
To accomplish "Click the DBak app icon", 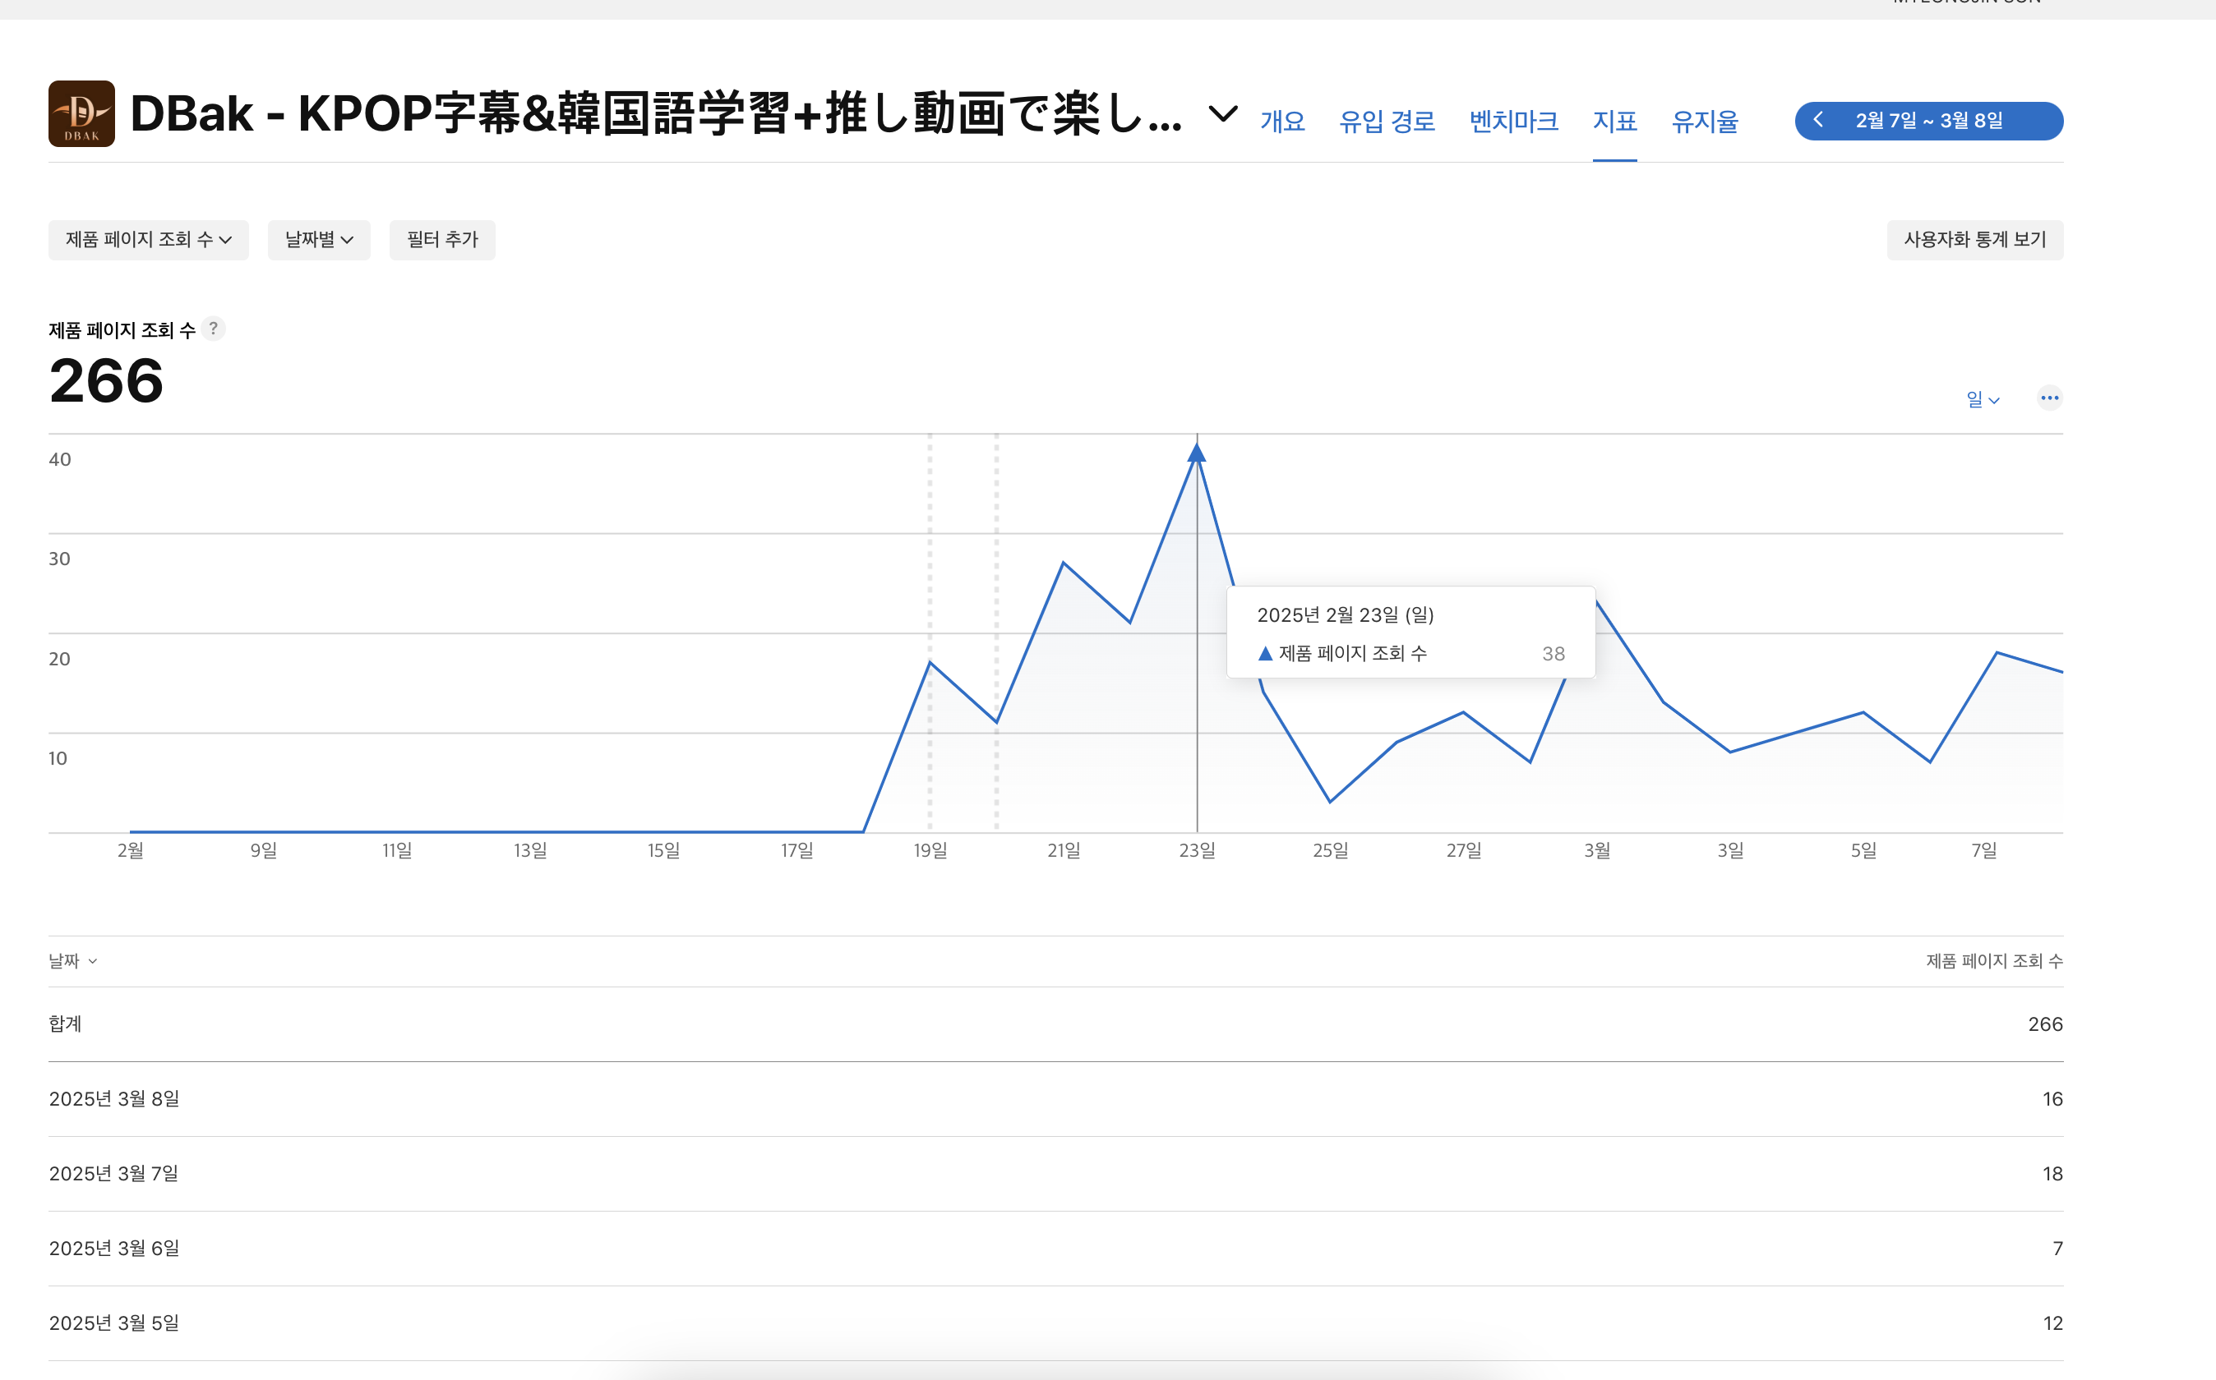I will [x=81, y=114].
